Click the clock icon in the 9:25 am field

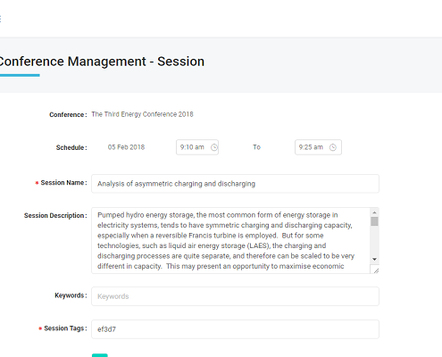pos(333,147)
